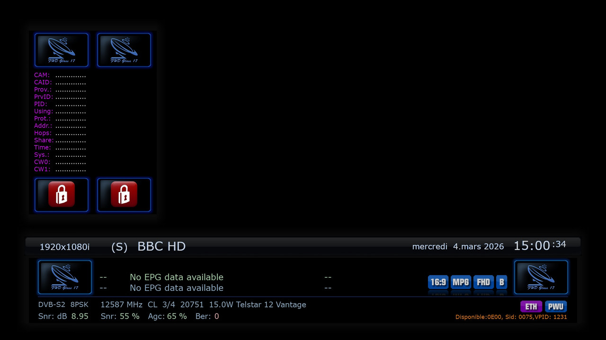Click the PID: label
This screenshot has height=340, width=606.
(x=40, y=104)
